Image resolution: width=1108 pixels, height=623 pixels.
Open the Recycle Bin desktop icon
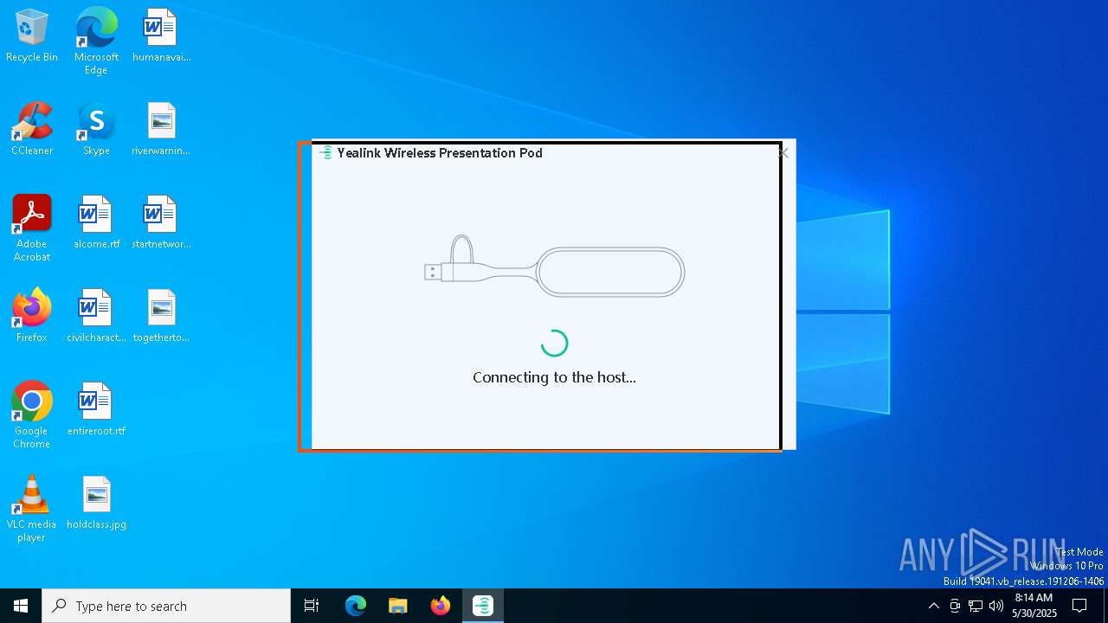pyautogui.click(x=32, y=35)
